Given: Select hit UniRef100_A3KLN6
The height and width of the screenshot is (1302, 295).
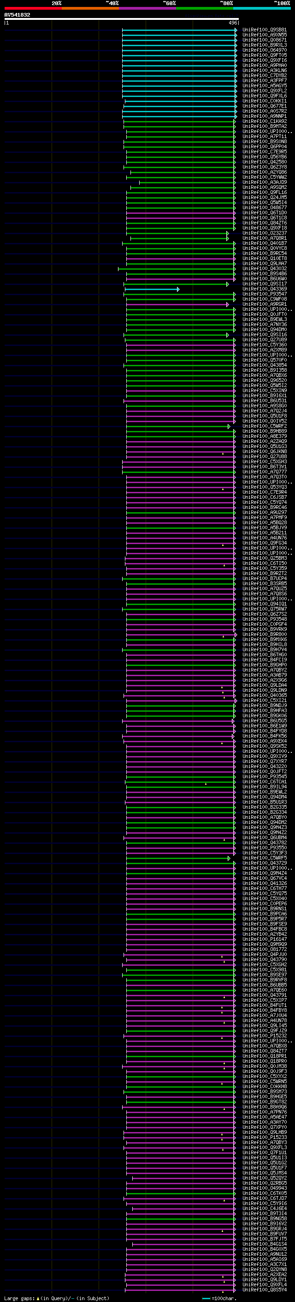Looking at the screenshot, I should pyautogui.click(x=265, y=71).
